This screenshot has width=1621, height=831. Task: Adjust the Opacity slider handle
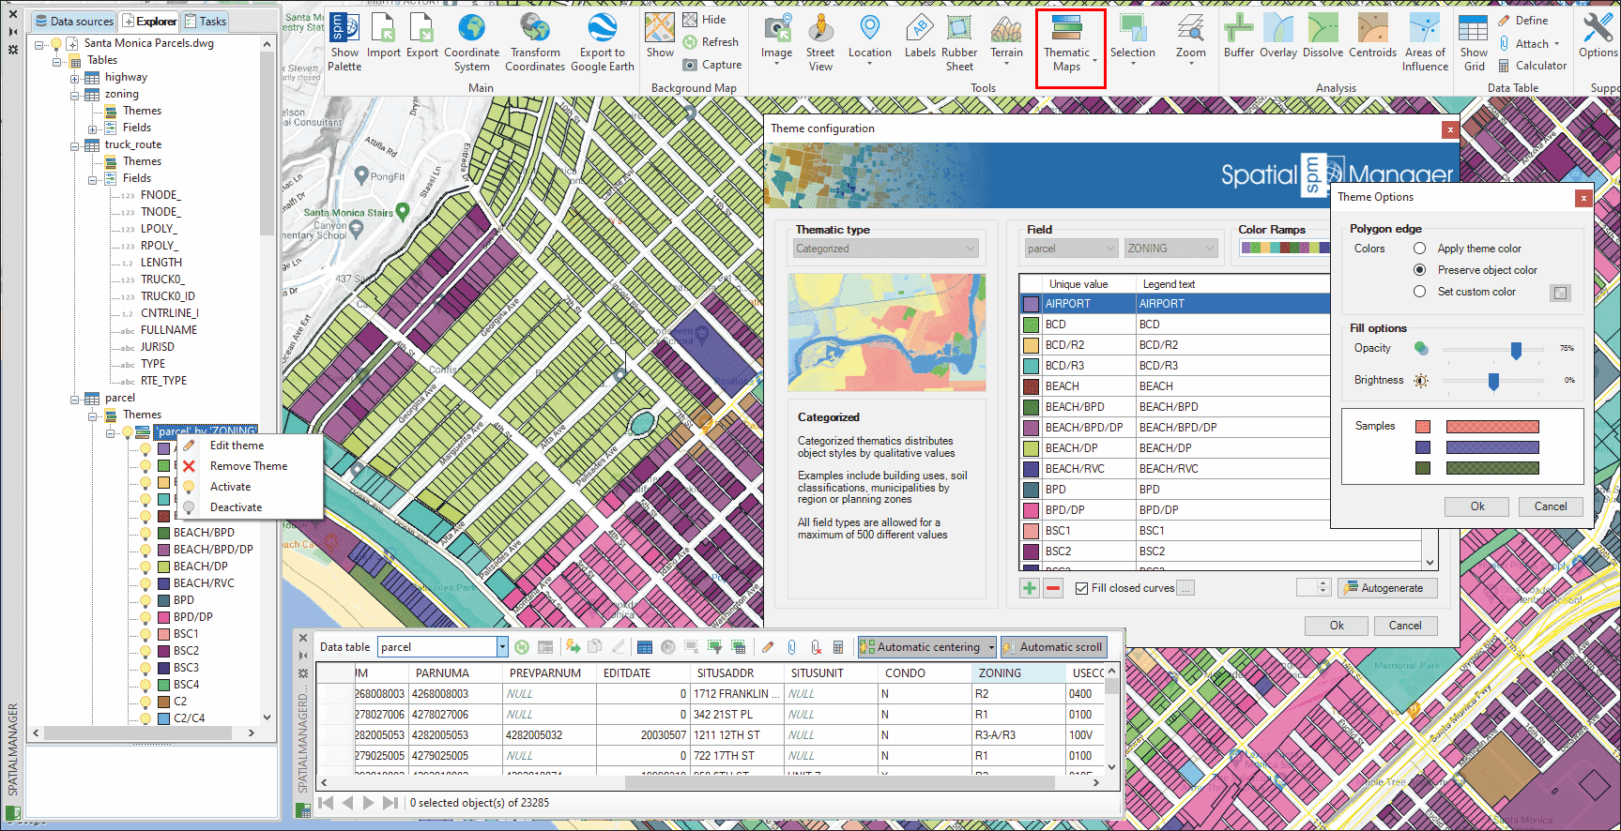[1516, 350]
